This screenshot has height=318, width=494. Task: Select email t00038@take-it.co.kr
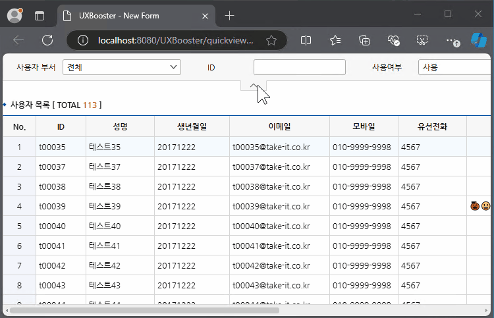click(x=279, y=187)
